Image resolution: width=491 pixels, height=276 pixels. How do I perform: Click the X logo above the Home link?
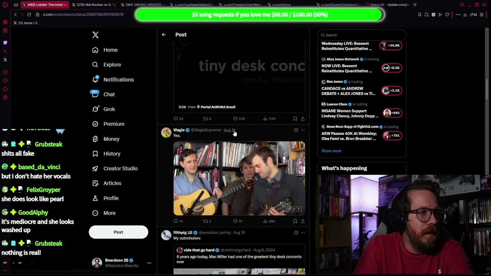point(96,35)
